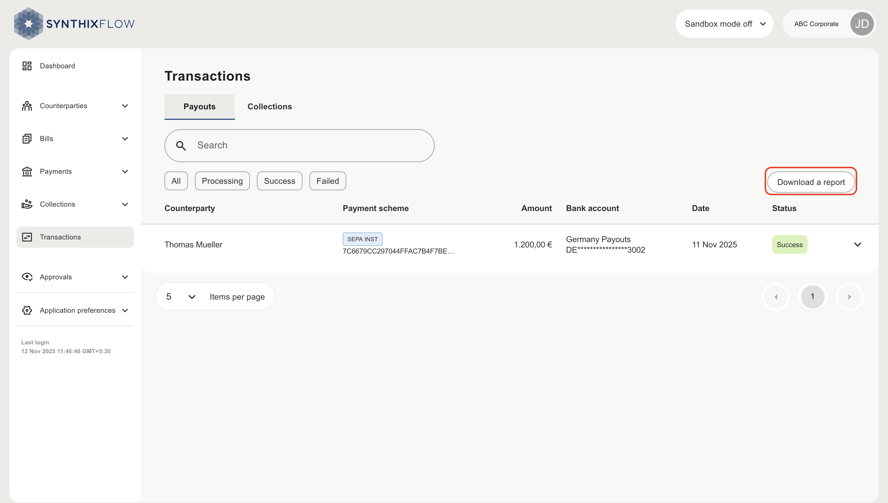Click ABC Corporate account name
The height and width of the screenshot is (503, 888).
[816, 24]
